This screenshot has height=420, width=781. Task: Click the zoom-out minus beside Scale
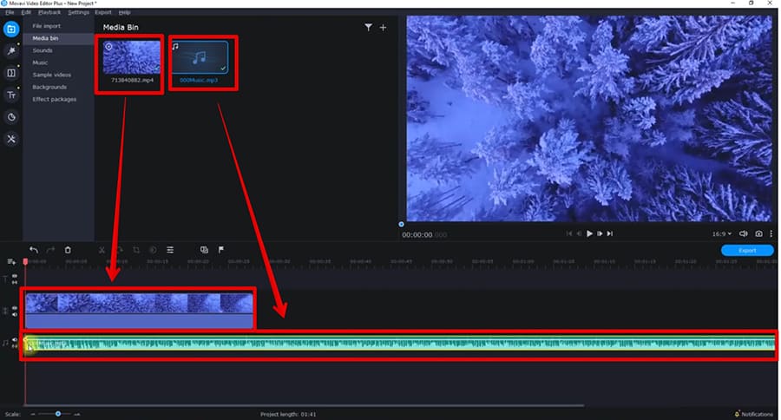pos(33,414)
